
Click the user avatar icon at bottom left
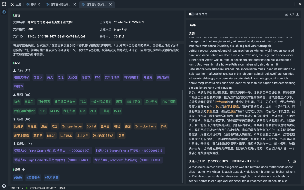(4, 186)
